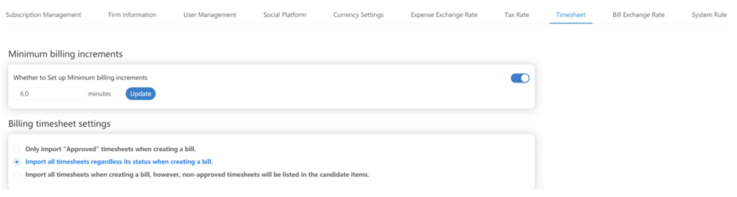Disable the minimum billing increments switch
Screen dimensions: 737x197
coord(520,78)
